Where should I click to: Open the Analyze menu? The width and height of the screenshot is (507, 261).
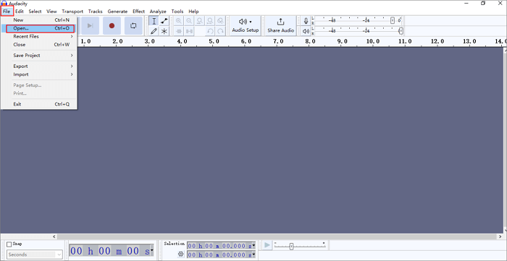point(158,12)
